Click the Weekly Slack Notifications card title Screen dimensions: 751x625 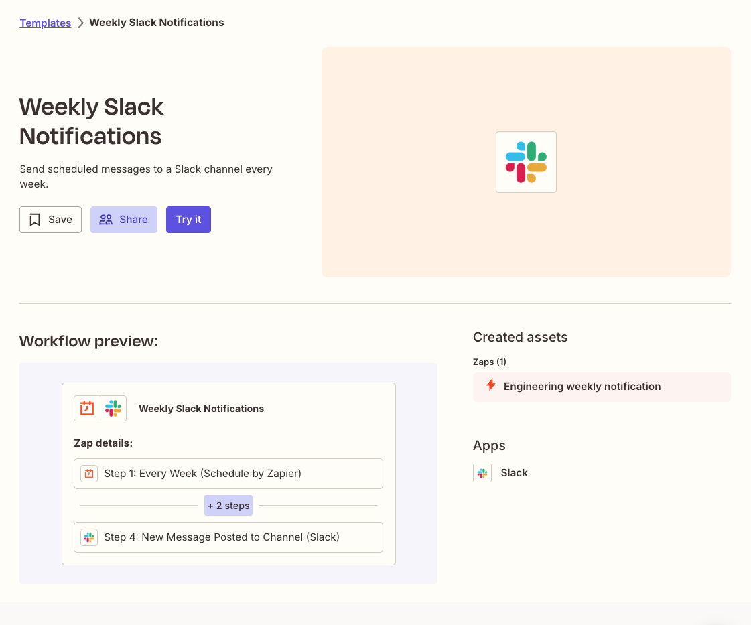click(x=201, y=408)
